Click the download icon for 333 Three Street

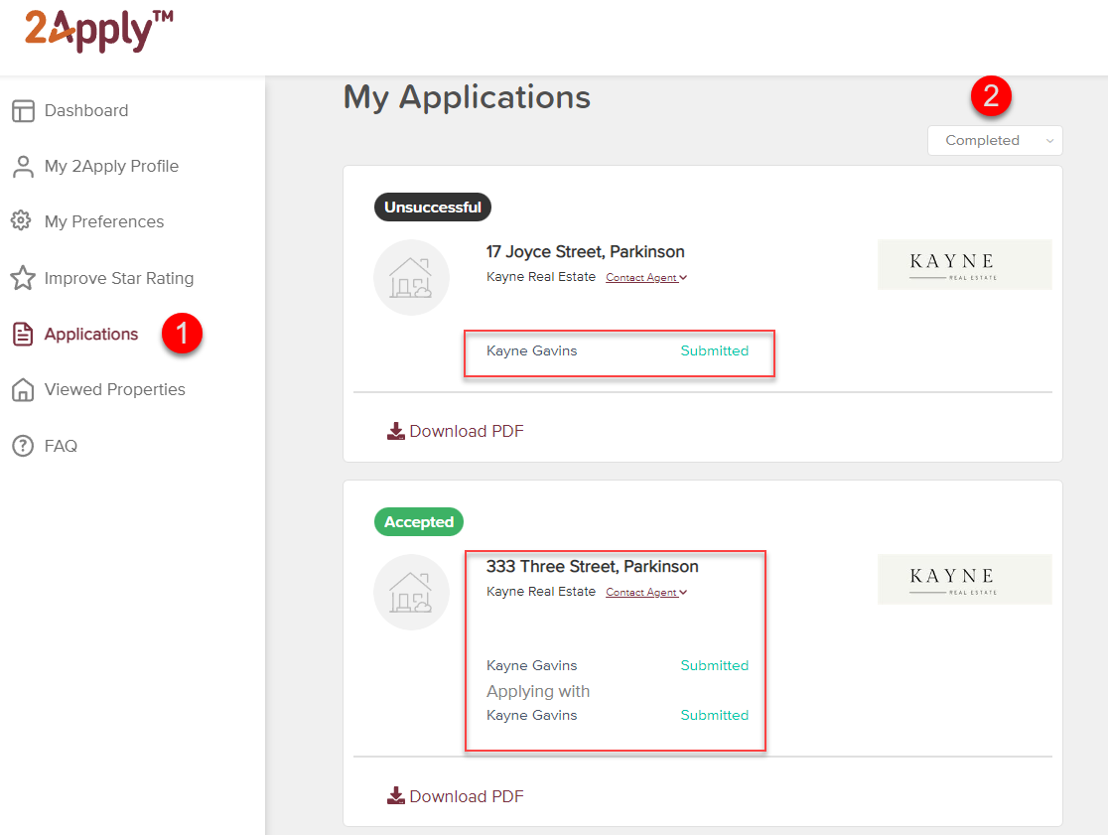click(x=396, y=796)
